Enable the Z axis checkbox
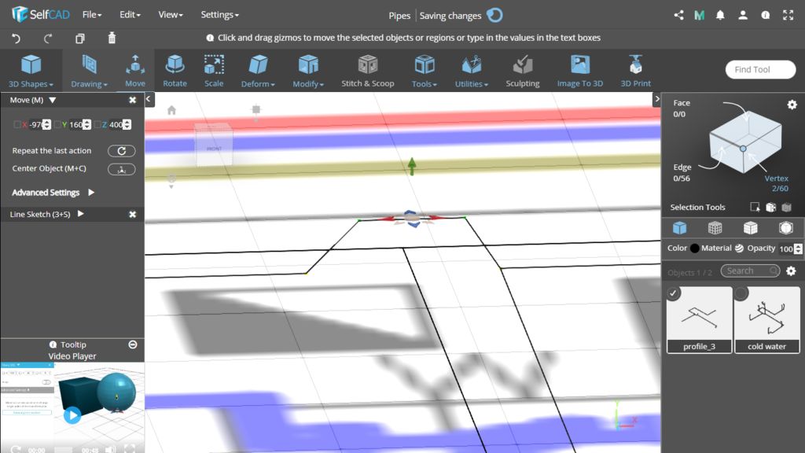Viewport: 805px width, 453px height. point(97,124)
